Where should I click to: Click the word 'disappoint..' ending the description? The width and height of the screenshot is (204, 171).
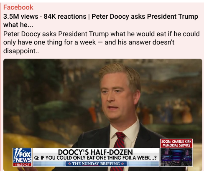pyautogui.click(x=21, y=51)
